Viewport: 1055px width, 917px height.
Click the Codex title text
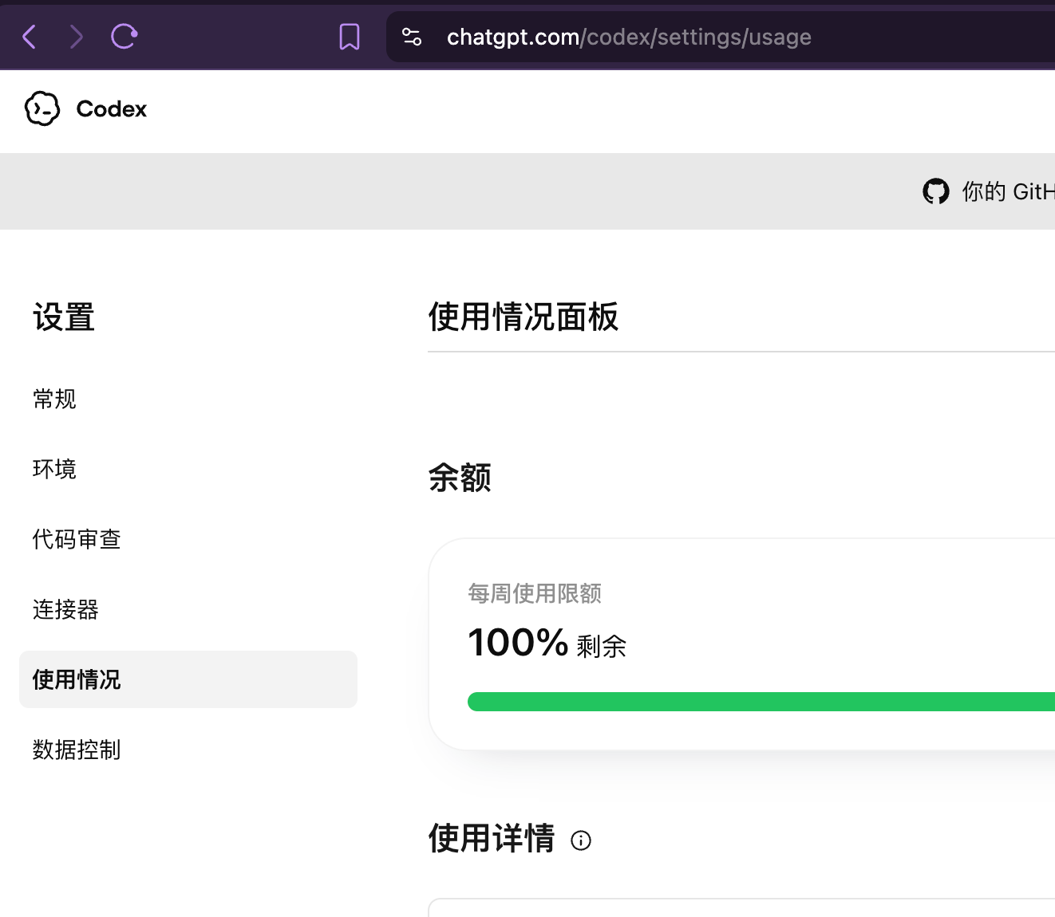pos(112,109)
